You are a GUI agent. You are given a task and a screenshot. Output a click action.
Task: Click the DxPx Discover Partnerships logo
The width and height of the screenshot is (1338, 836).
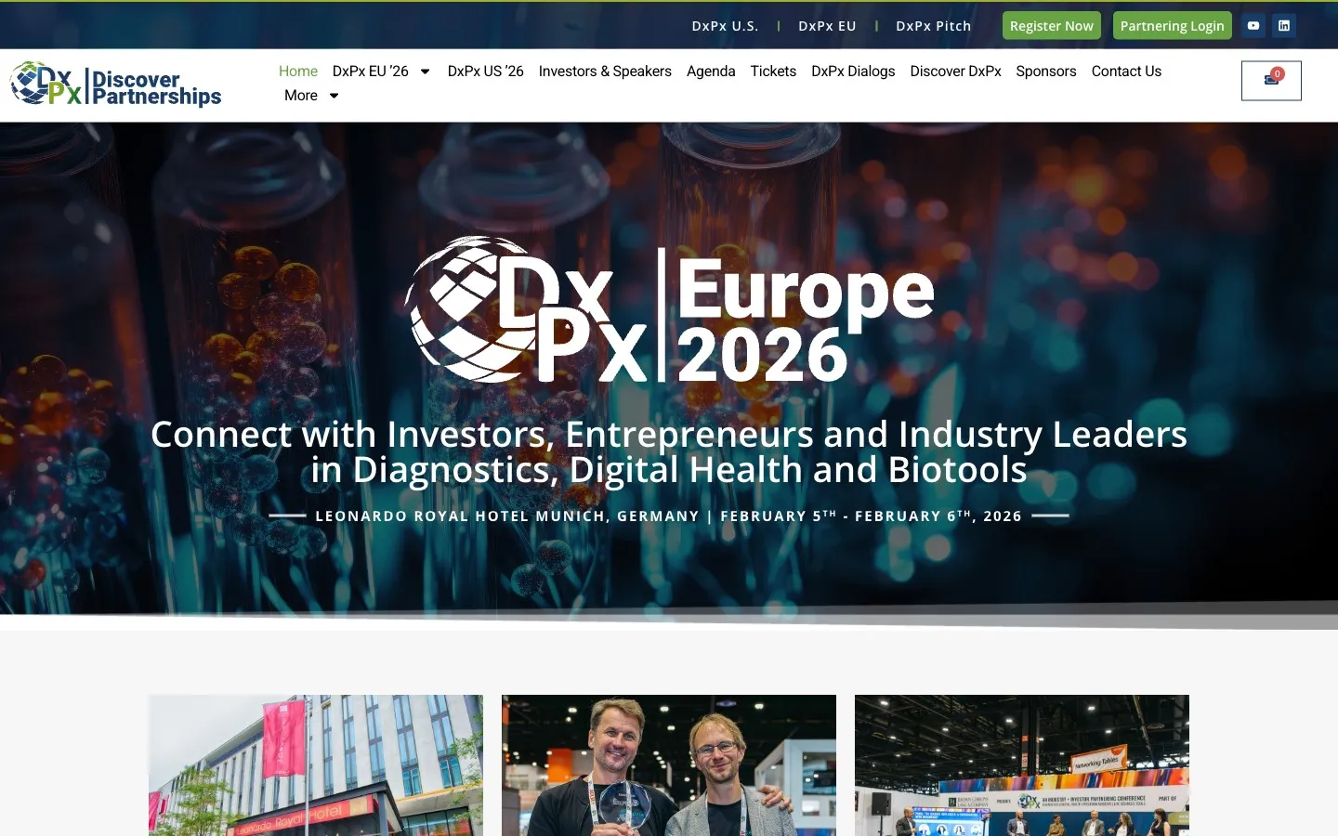(x=116, y=85)
